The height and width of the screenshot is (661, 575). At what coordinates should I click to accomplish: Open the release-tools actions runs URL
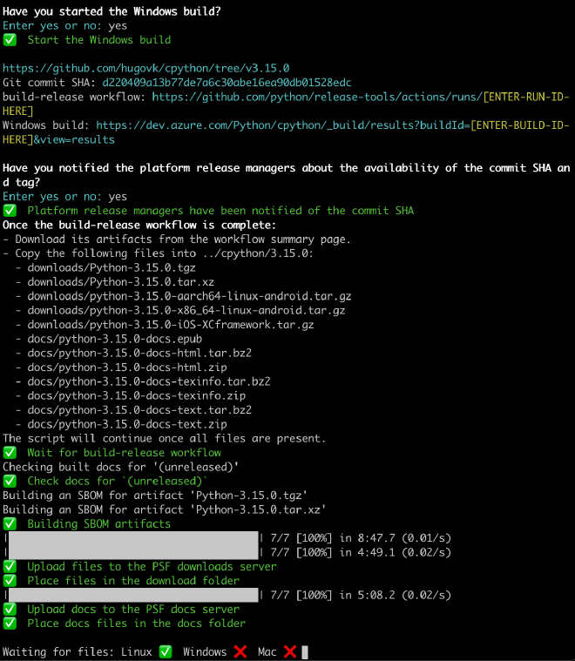[x=317, y=97]
